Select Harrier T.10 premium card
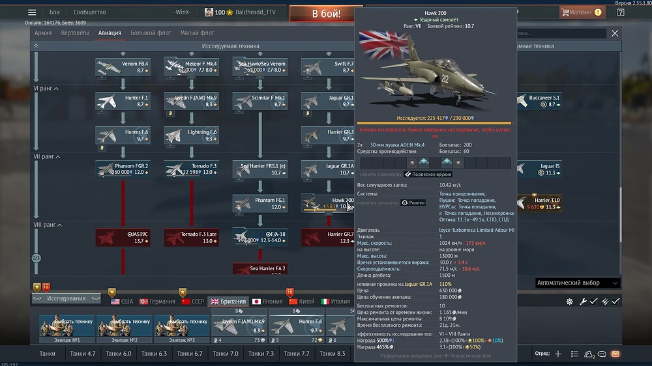This screenshot has width=652, height=366. [540, 203]
